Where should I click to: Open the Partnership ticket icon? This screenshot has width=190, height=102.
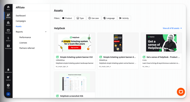8,47
